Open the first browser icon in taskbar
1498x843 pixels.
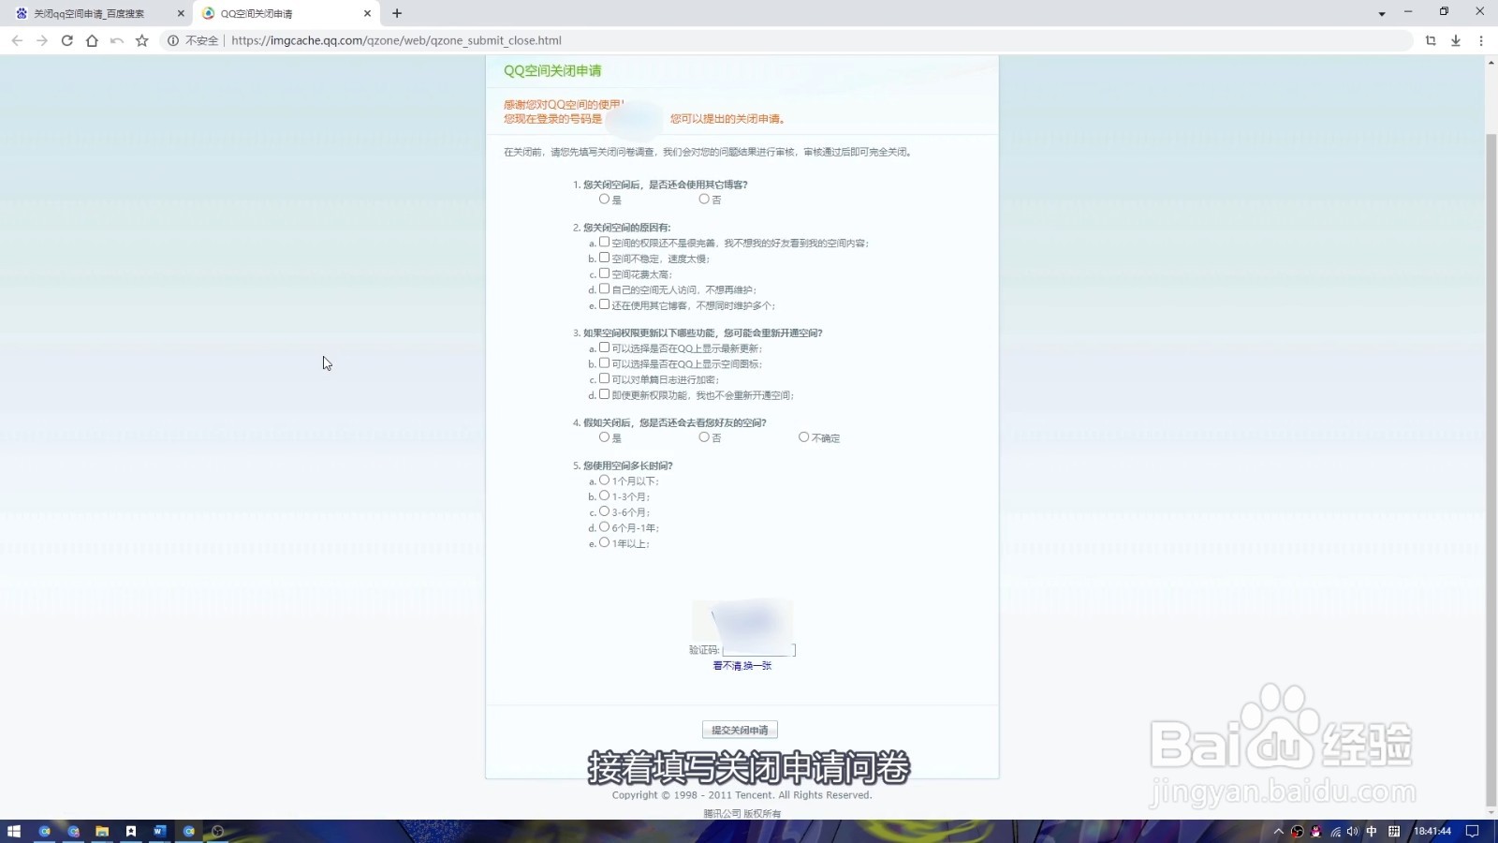[44, 831]
